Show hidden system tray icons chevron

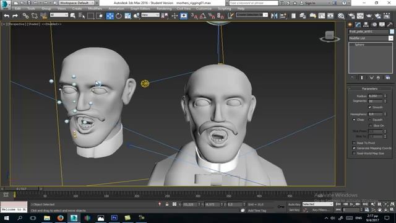coord(326,218)
